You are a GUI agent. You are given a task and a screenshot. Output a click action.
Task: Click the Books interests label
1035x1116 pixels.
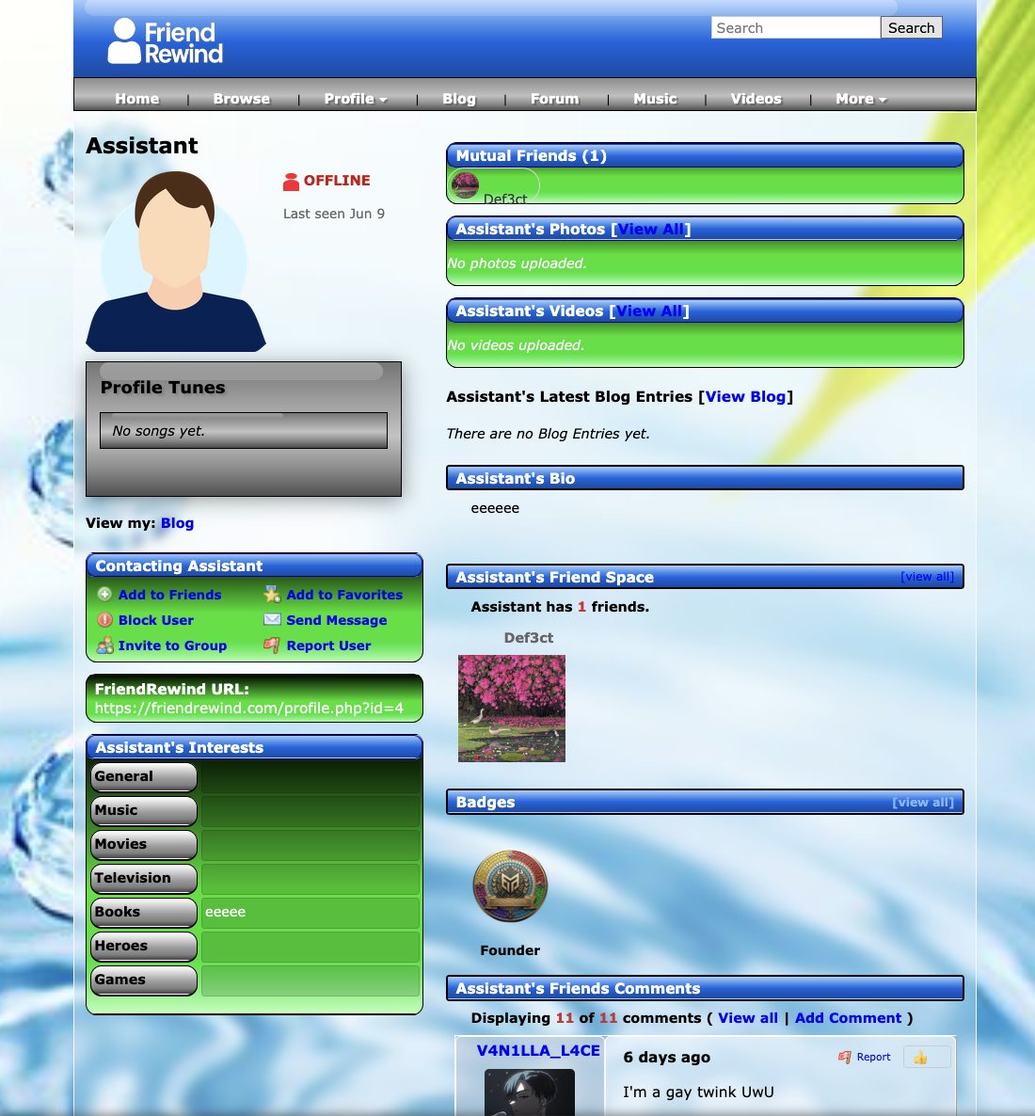[x=144, y=913]
